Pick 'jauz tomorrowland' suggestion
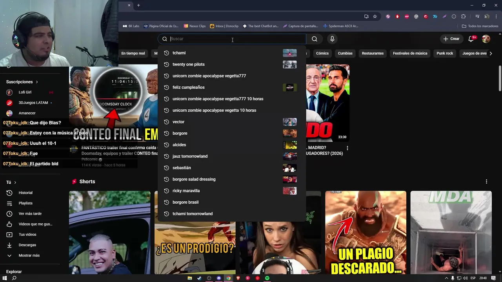This screenshot has width=502, height=282. pos(232,156)
